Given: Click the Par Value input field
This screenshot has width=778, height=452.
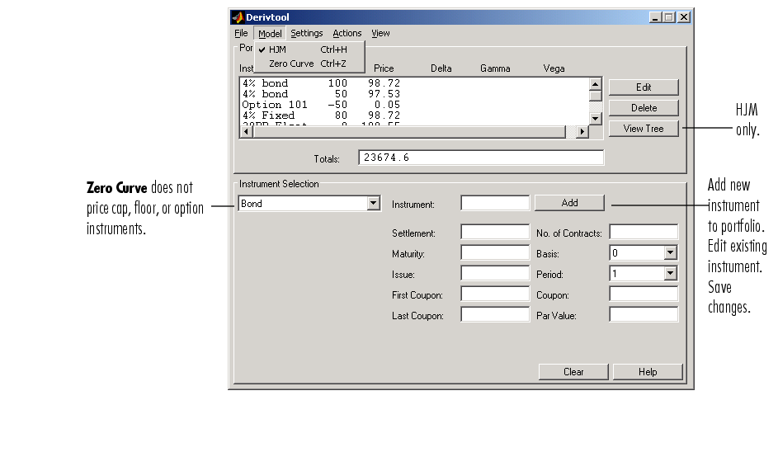Looking at the screenshot, I should coord(644,314).
